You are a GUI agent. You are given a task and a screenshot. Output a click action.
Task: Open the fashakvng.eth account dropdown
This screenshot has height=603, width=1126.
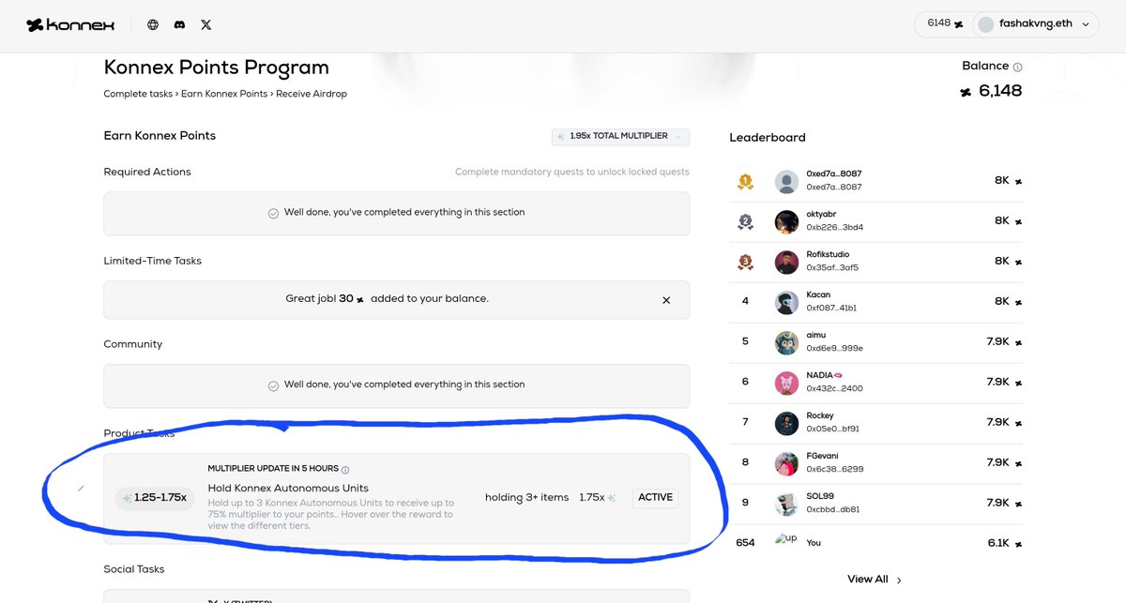(x=1036, y=24)
